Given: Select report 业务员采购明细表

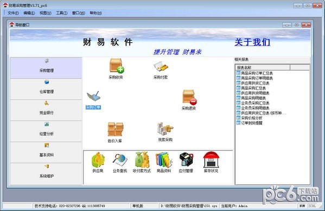Looking at the screenshot, I should (253, 108).
